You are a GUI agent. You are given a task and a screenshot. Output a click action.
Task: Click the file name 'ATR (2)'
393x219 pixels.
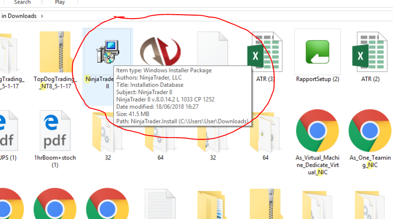pos(370,79)
